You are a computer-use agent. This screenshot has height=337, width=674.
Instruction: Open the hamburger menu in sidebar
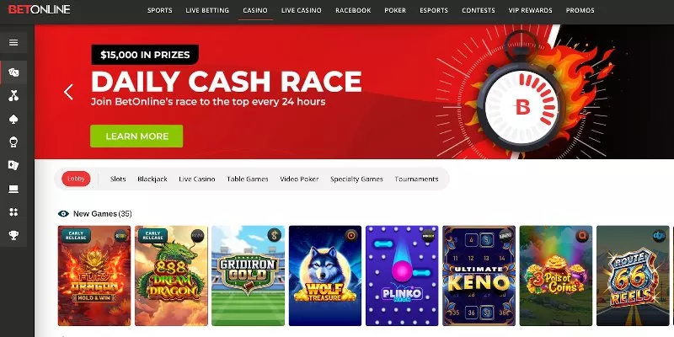[13, 42]
